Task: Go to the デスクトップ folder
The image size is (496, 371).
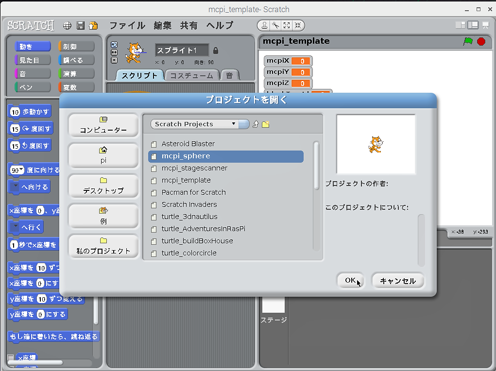Action: (x=103, y=185)
